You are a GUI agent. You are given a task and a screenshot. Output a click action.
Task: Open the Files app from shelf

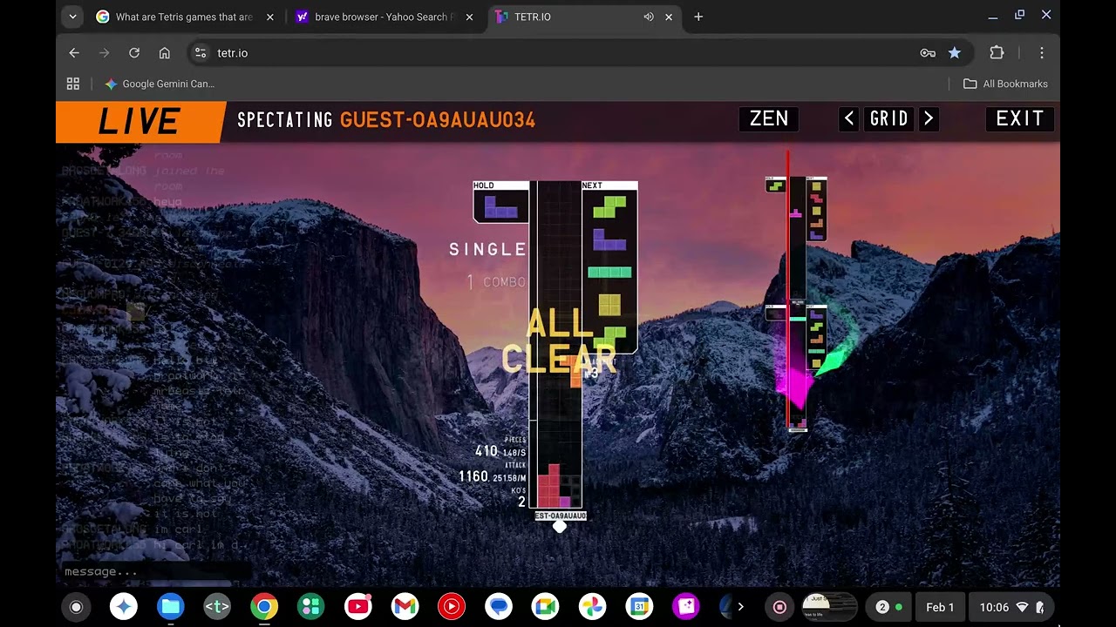pos(170,607)
